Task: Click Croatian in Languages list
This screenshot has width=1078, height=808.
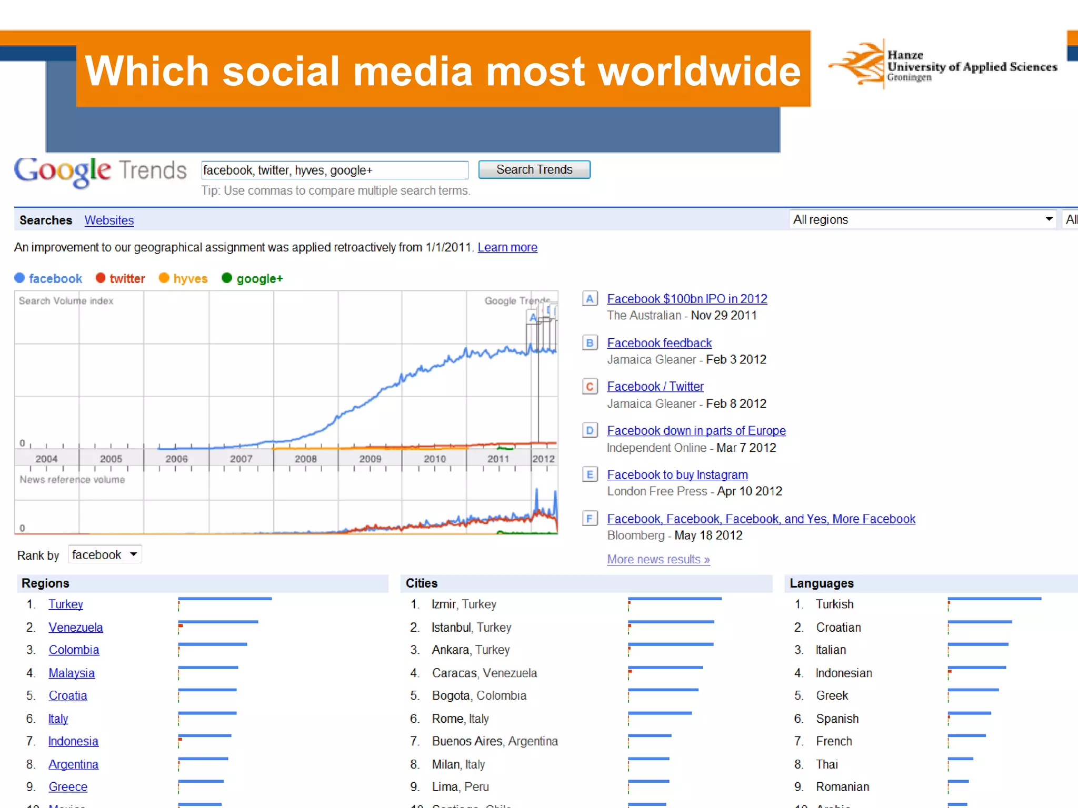Action: [839, 627]
